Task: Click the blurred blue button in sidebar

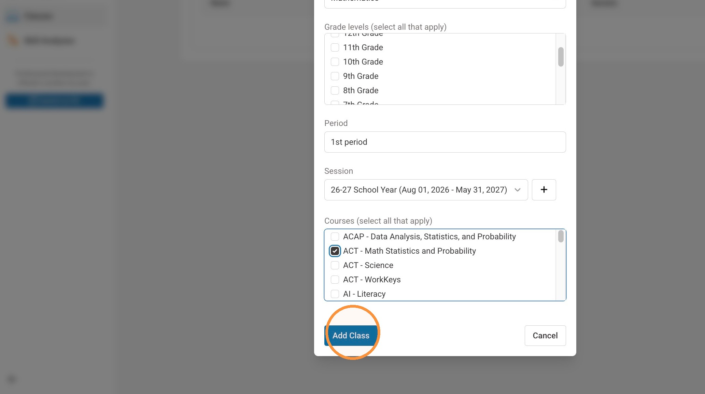Action: click(x=54, y=101)
